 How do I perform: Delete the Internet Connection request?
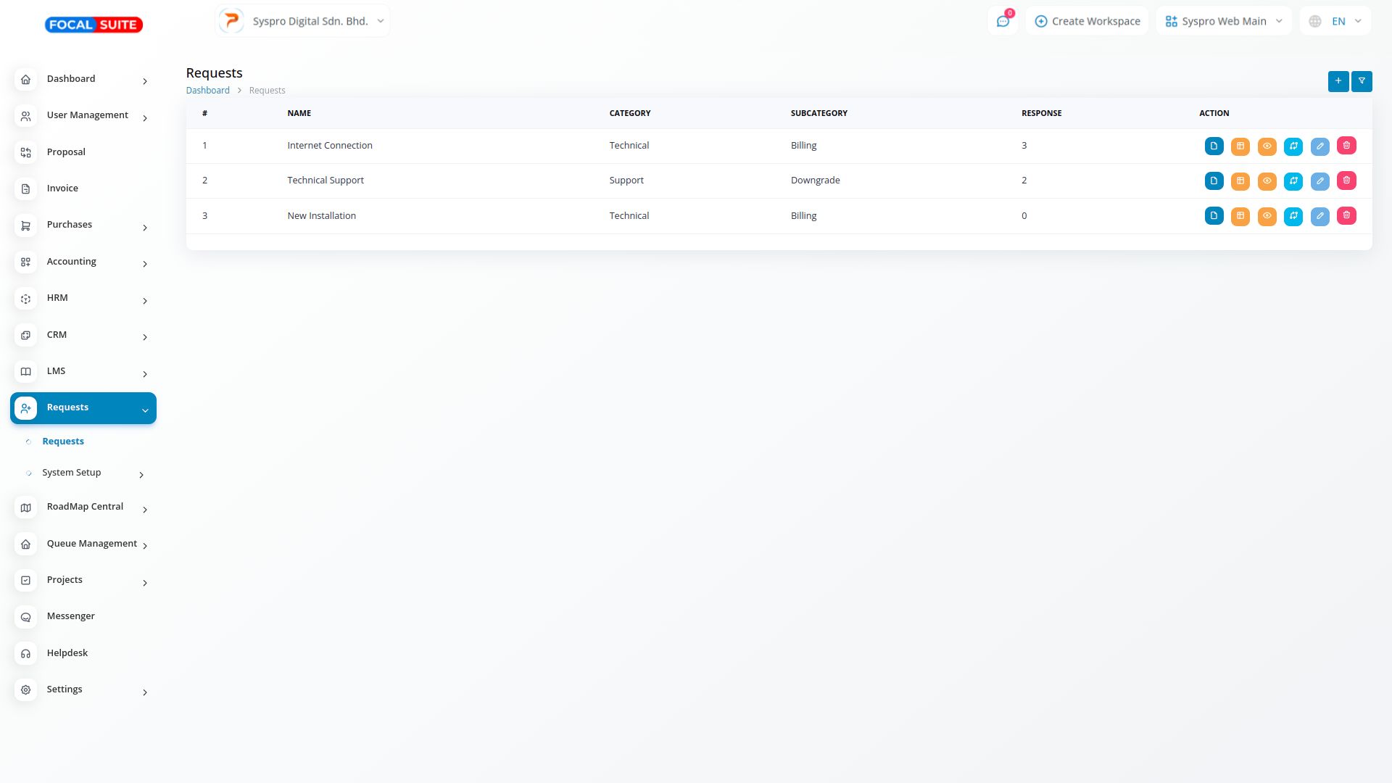1346,146
